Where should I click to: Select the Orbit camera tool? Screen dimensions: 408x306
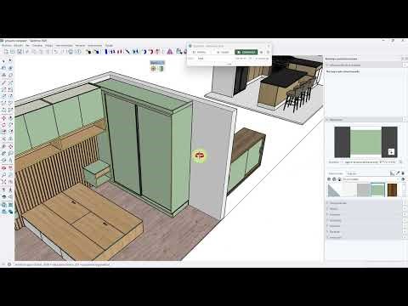point(3,168)
